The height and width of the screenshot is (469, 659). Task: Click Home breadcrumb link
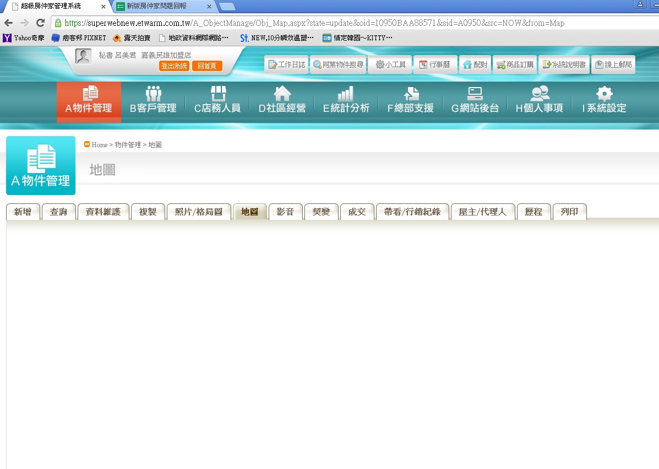tap(100, 145)
